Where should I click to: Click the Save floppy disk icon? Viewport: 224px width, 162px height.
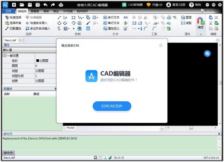(30, 5)
